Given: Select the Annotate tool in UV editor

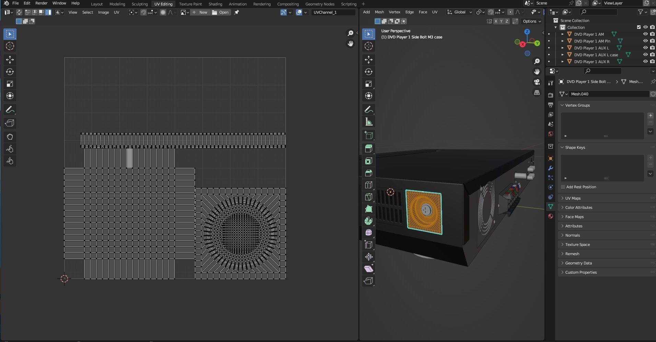Looking at the screenshot, I should coord(10,110).
